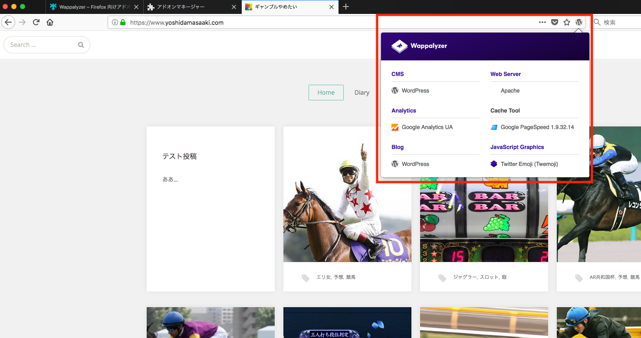Go back with the back arrow button
This screenshot has width=641, height=338.
[8, 22]
